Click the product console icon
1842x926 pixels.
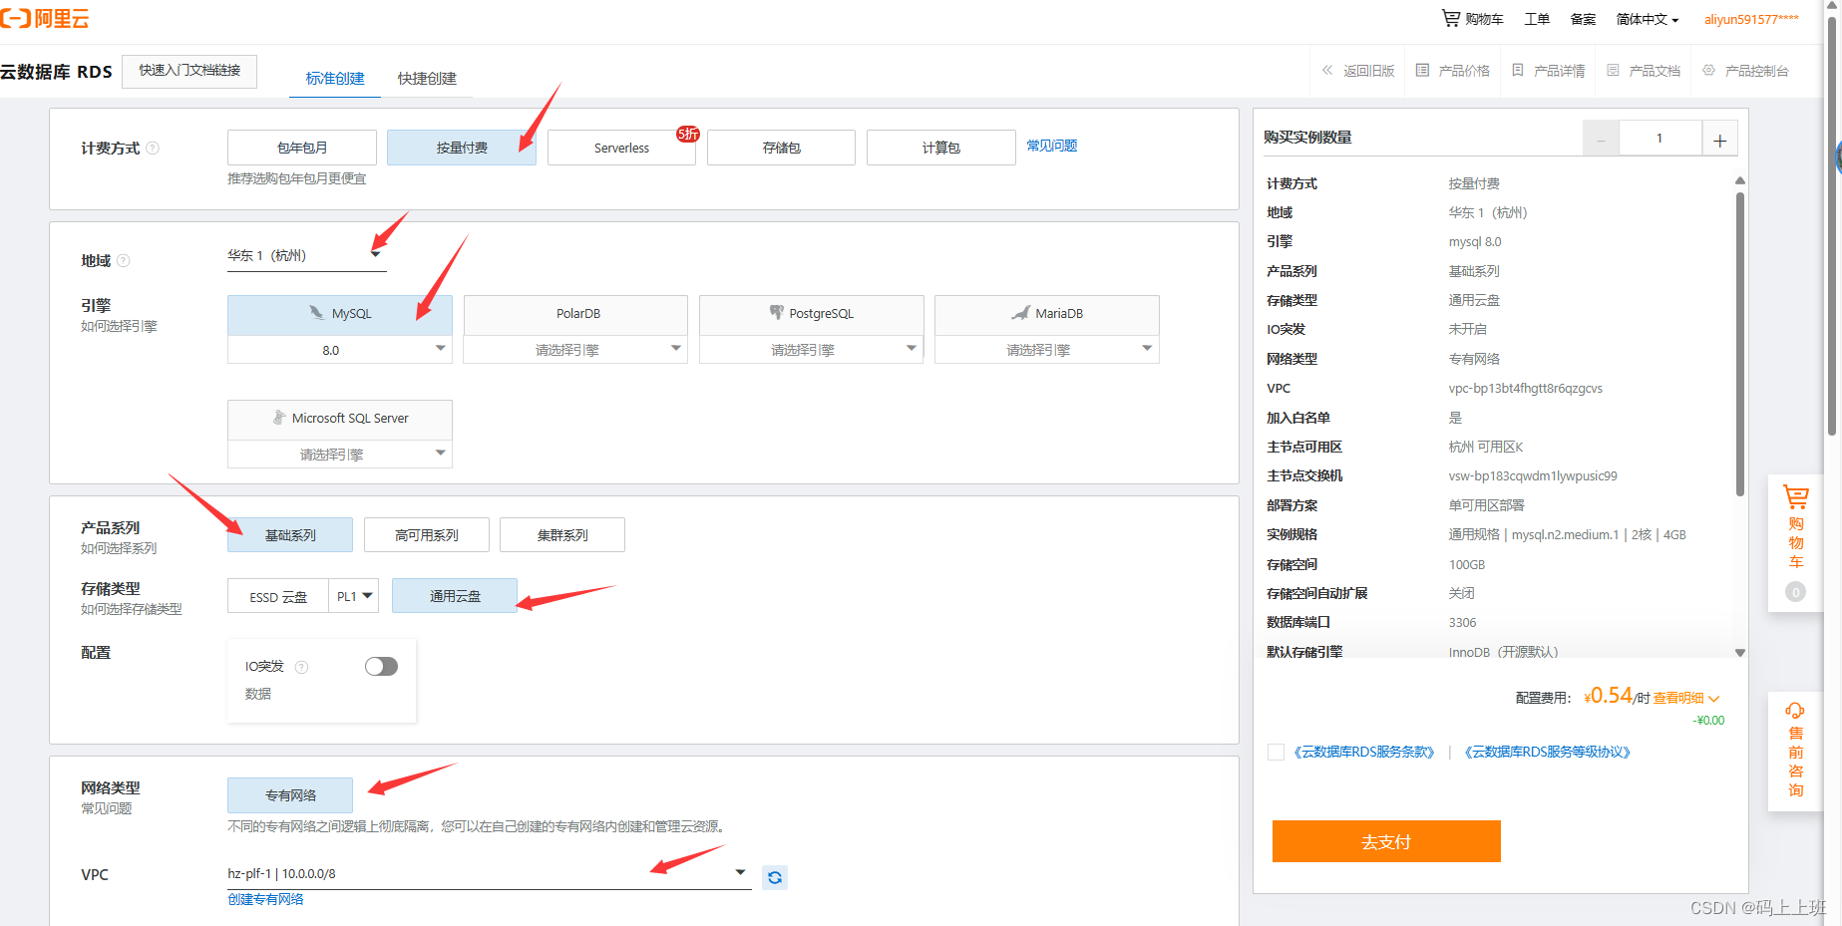coord(1708,70)
